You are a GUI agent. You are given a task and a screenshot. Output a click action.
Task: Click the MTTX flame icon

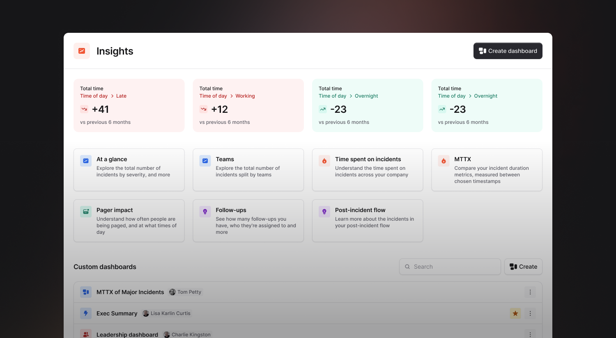(x=443, y=161)
